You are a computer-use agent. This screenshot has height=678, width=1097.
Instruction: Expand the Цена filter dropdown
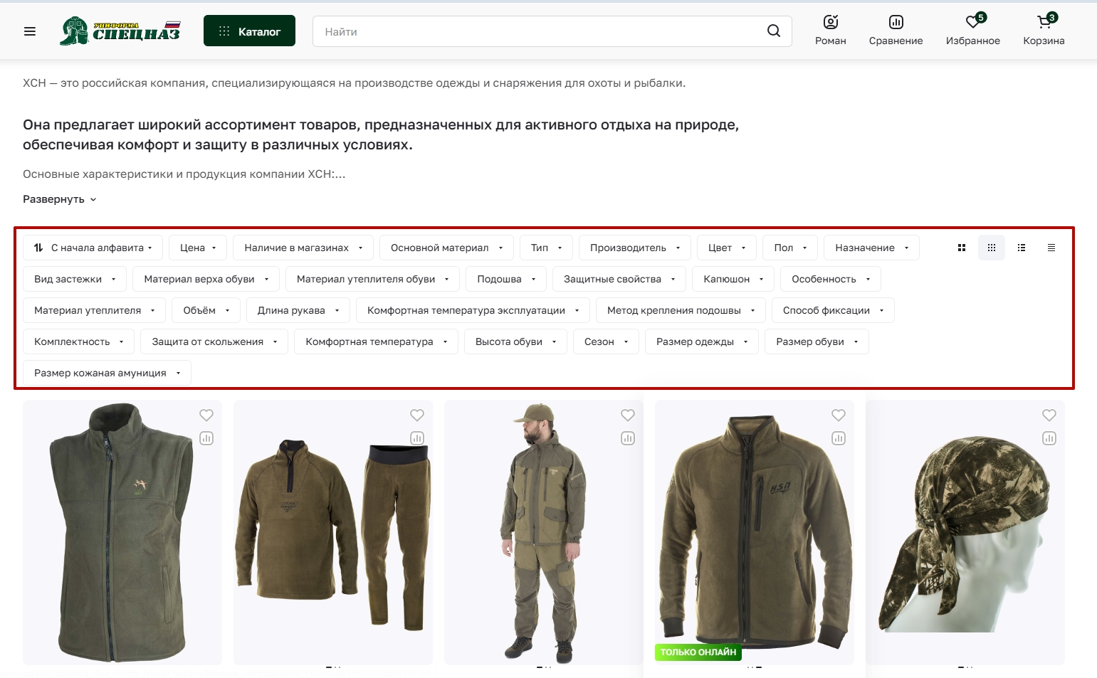pyautogui.click(x=198, y=248)
